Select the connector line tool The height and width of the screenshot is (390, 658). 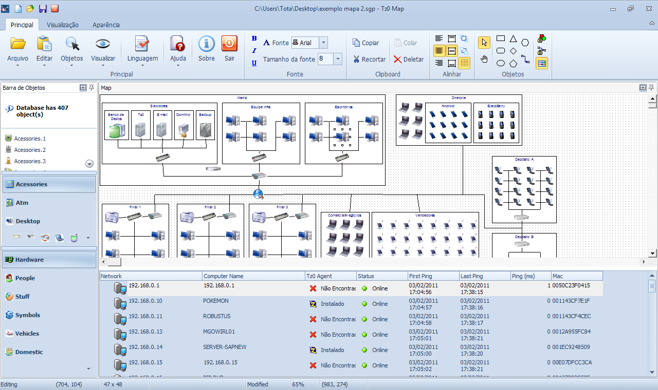tap(526, 60)
